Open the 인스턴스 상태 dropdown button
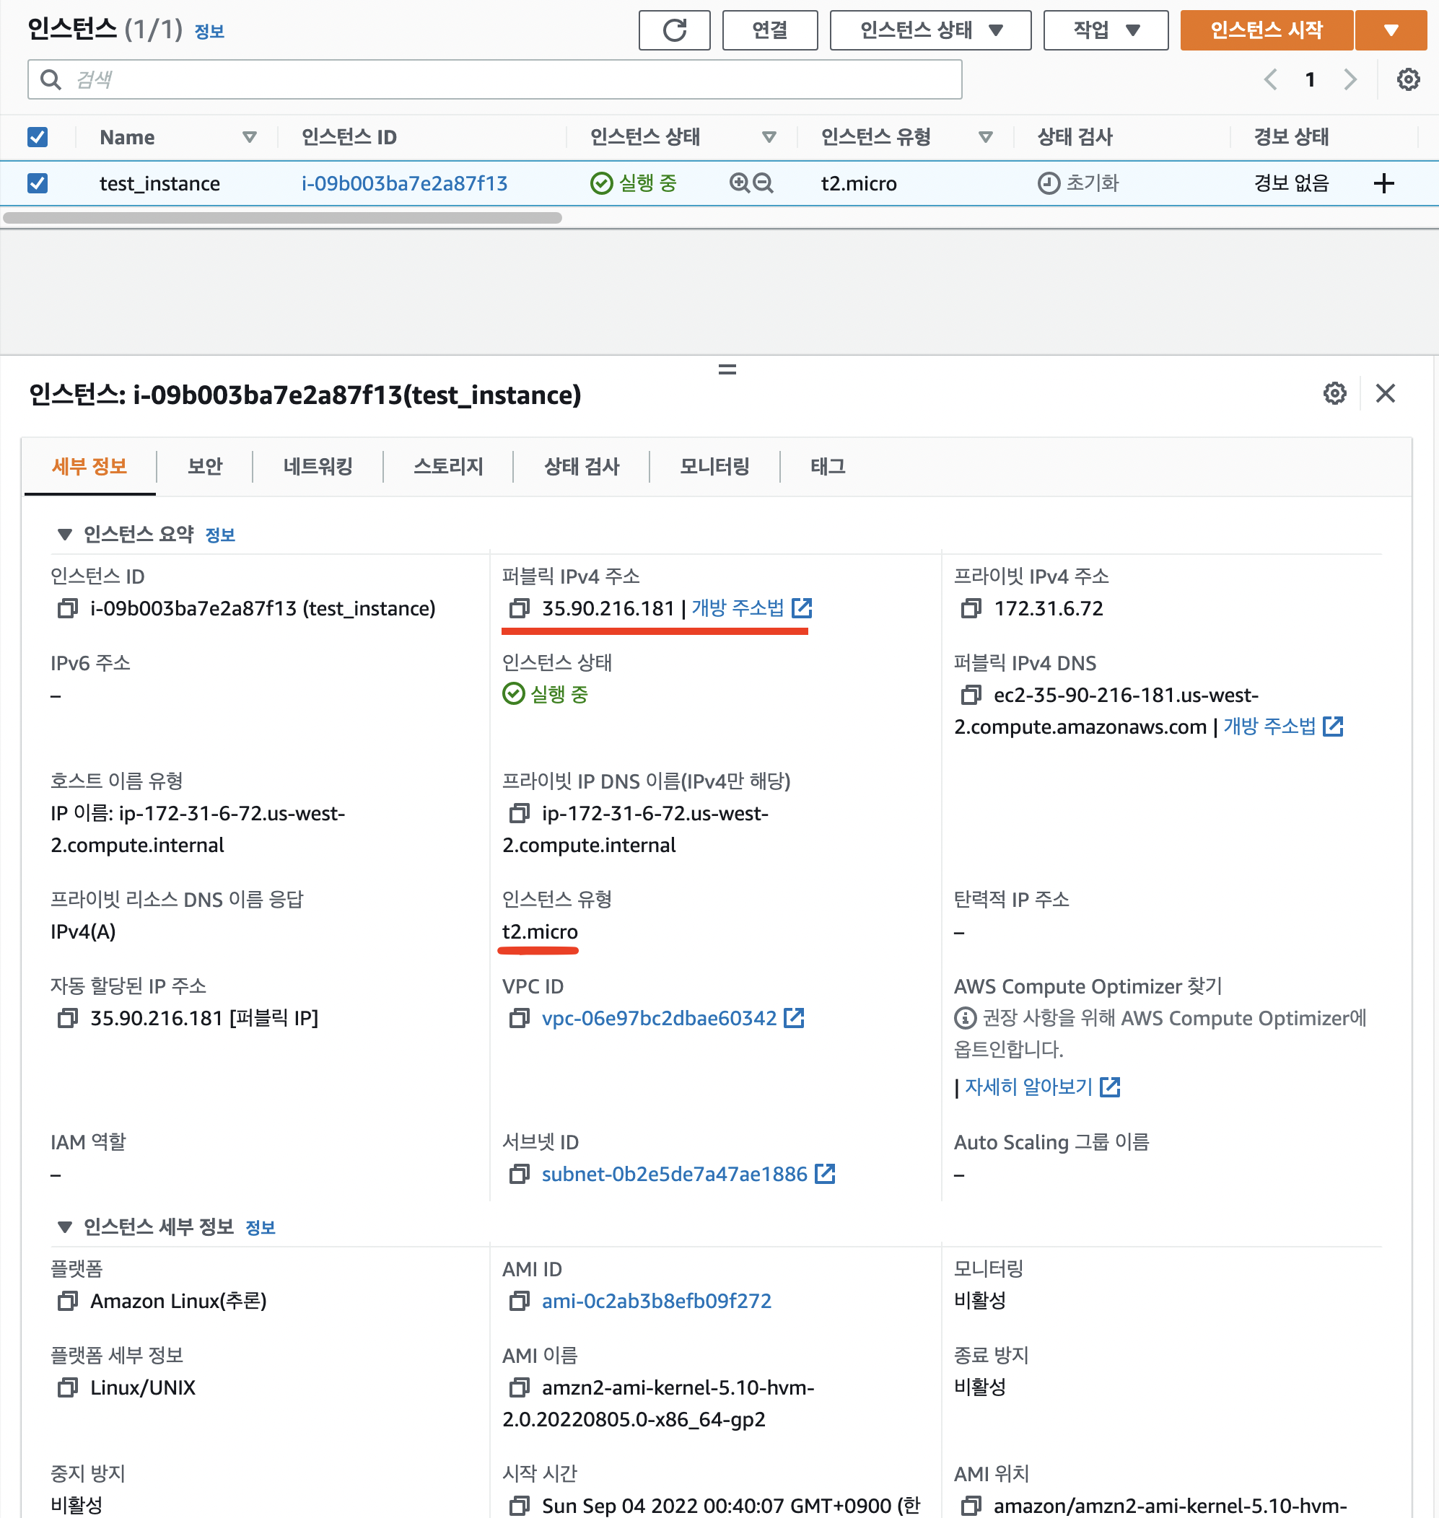Screen dimensions: 1439x1518 click(x=930, y=31)
